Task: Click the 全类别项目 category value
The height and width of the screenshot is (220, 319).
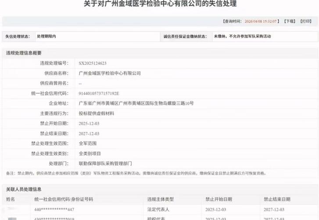Action: (x=90, y=154)
